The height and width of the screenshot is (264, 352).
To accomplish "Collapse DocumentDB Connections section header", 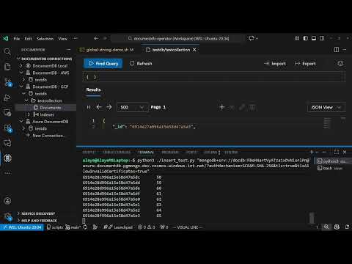I will 45,59.
